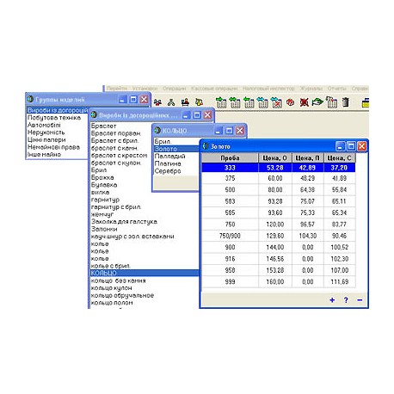Click the cyan double-arrow calendar icon
Image resolution: width=394 pixels, height=394 pixels.
[x=262, y=102]
